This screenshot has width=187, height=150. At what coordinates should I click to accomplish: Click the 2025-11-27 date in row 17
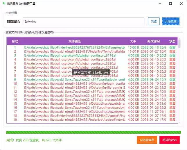pos(153,112)
